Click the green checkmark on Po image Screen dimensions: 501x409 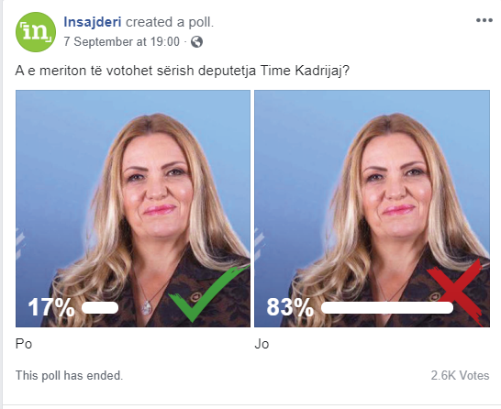[209, 293]
